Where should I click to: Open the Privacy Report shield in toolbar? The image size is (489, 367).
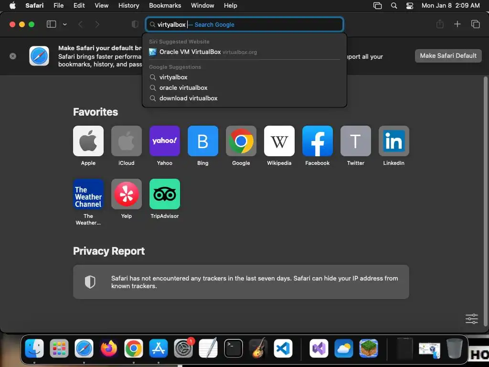coord(135,24)
